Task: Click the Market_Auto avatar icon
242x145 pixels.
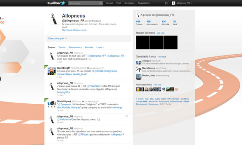Action: [139, 77]
